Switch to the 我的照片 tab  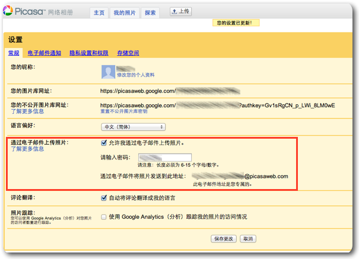point(124,12)
